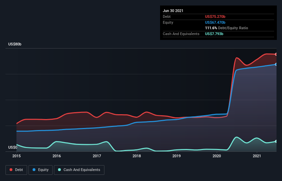
Task: Click the blue Equity endpoint marker
Action: click(x=276, y=64)
